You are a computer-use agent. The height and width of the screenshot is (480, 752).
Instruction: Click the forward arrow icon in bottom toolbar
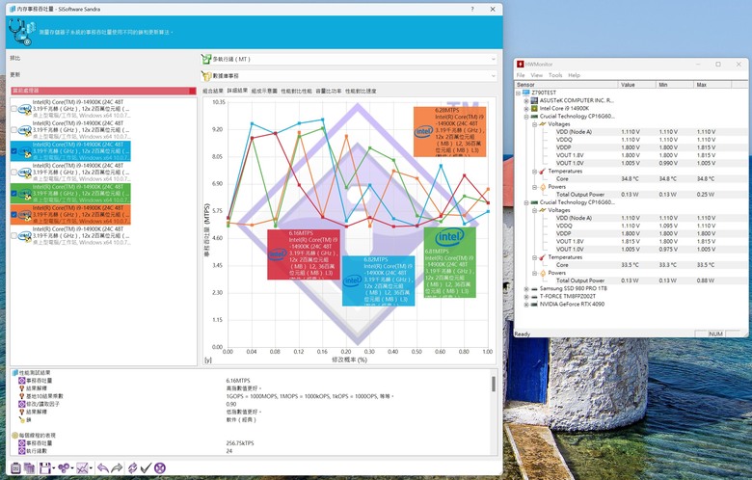pyautogui.click(x=117, y=468)
